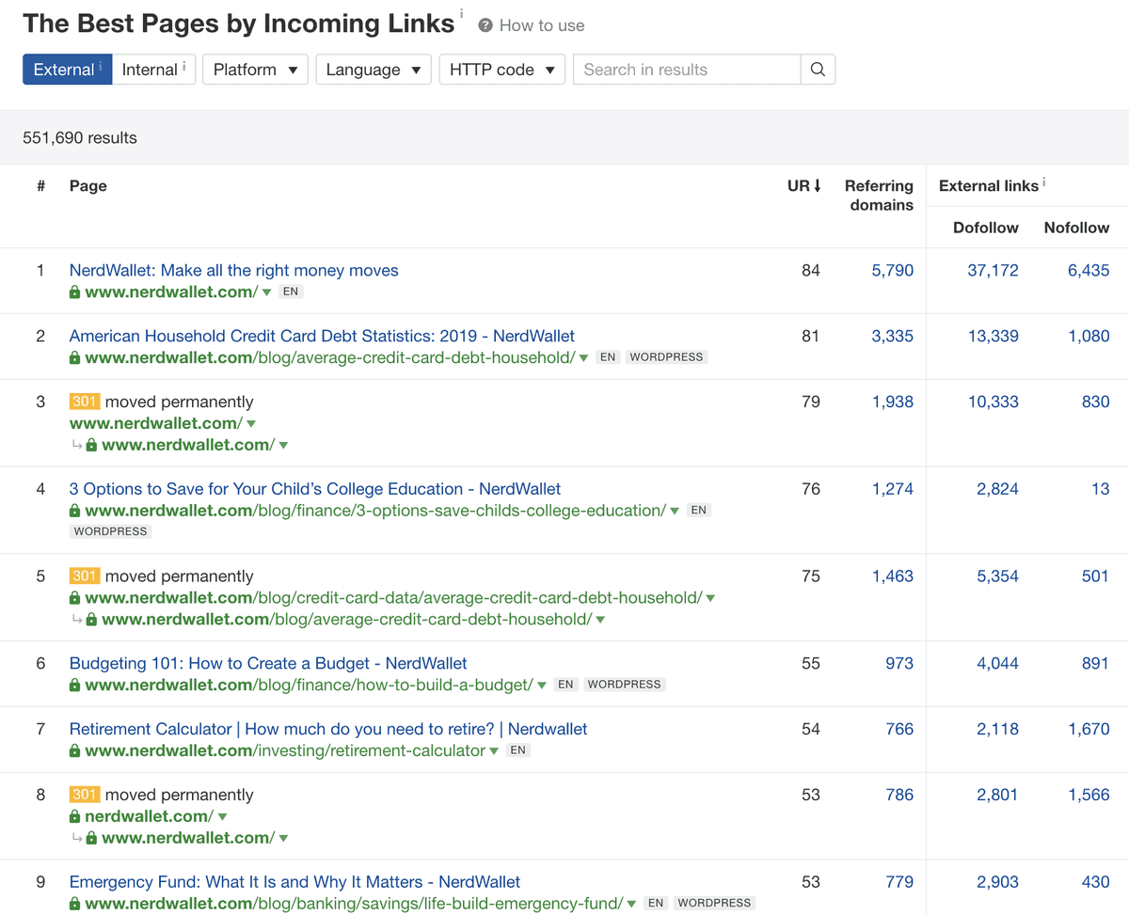Open How to use help link
This screenshot has height=915, width=1129.
[x=542, y=25]
